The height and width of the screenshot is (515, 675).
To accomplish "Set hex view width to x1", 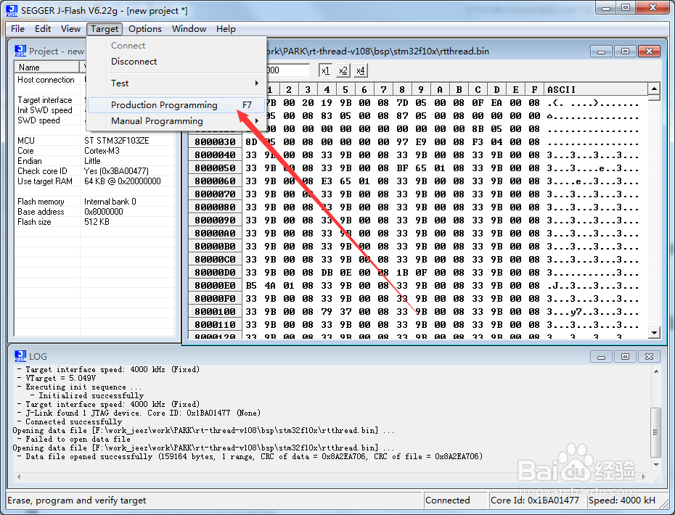I will (325, 70).
